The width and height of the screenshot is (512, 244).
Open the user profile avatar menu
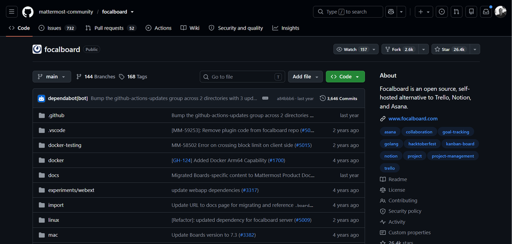tap(500, 12)
